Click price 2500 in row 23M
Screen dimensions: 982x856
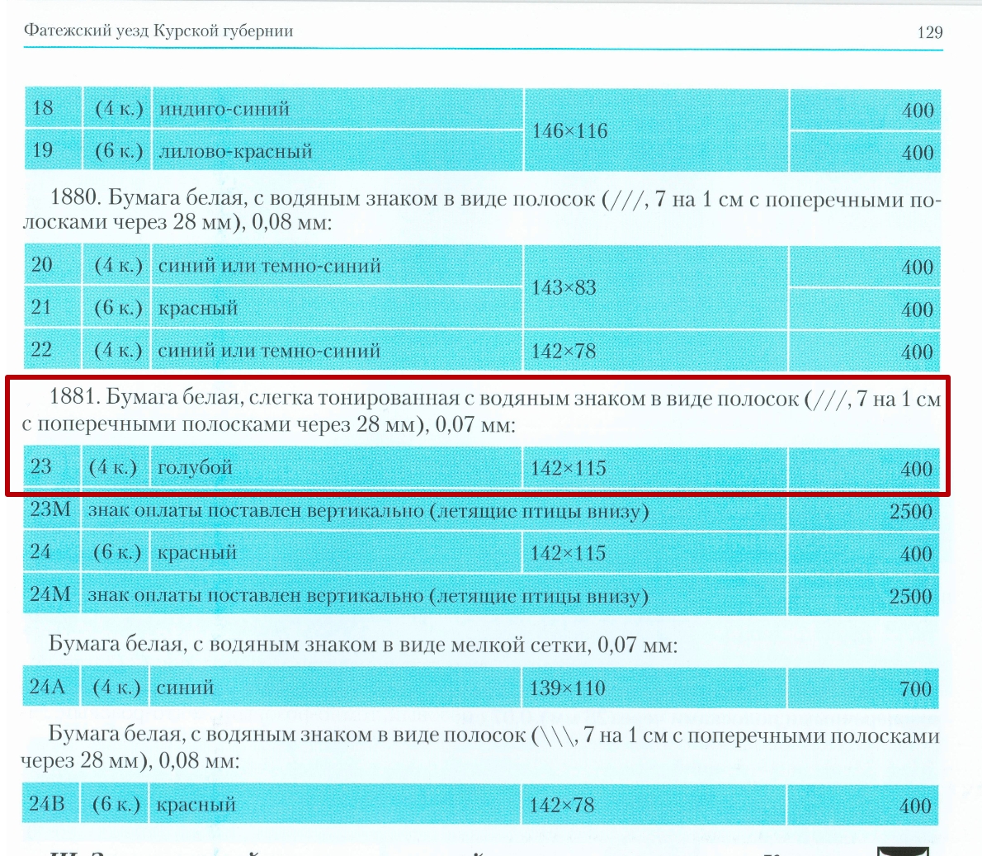(910, 512)
